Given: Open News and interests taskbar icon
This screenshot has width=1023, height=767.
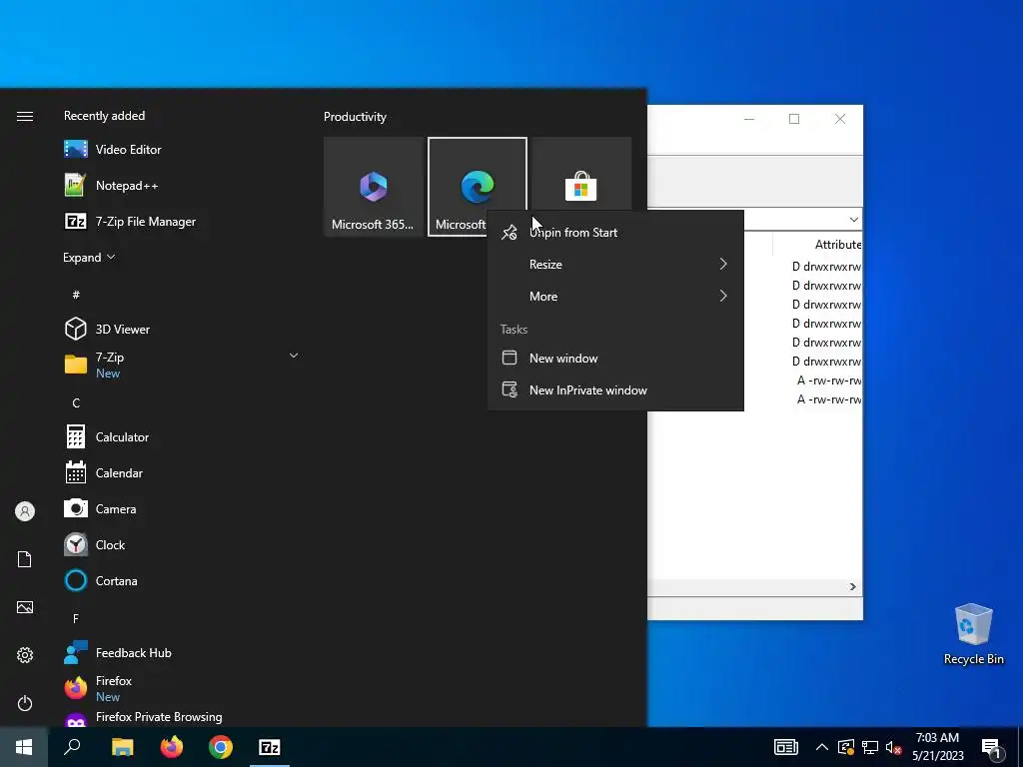Looking at the screenshot, I should (786, 747).
